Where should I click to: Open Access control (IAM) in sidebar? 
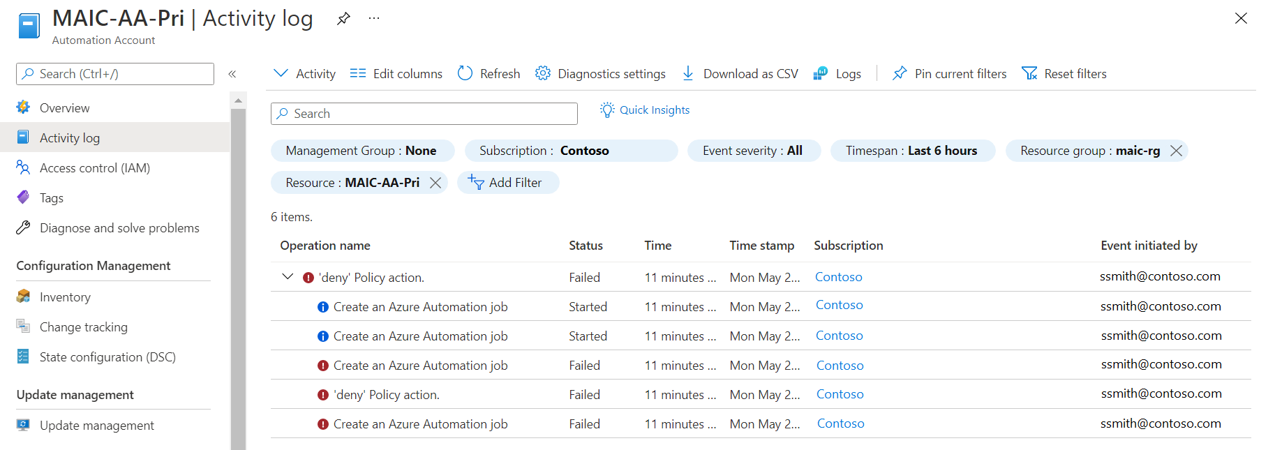pos(94,168)
